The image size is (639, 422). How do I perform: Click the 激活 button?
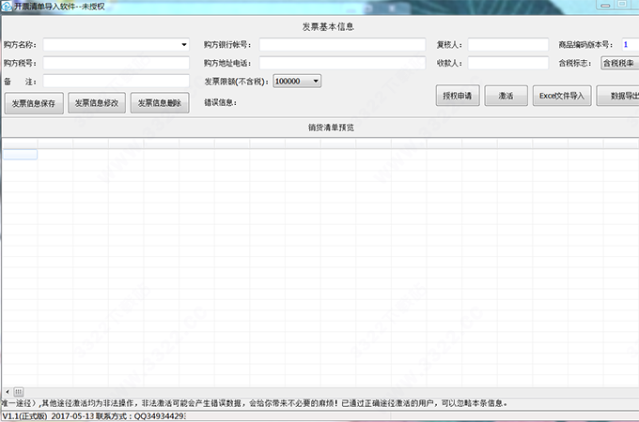(507, 96)
